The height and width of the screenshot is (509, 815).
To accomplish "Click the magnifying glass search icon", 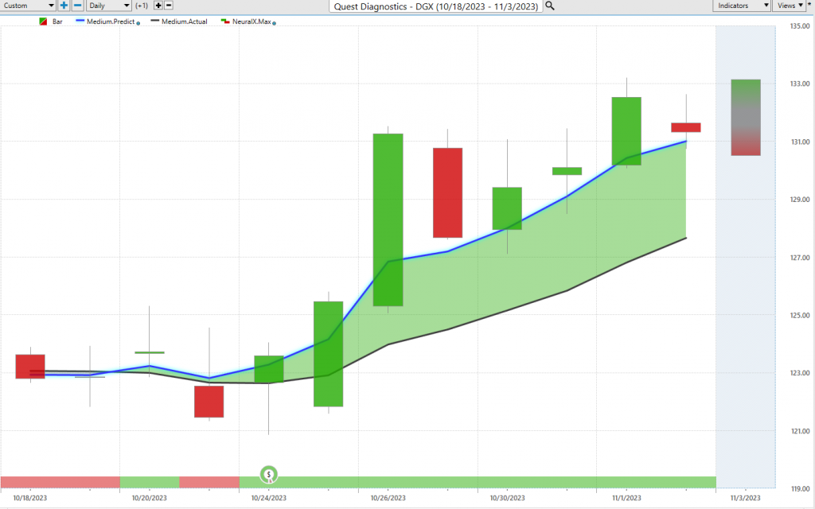I will 550,6.
